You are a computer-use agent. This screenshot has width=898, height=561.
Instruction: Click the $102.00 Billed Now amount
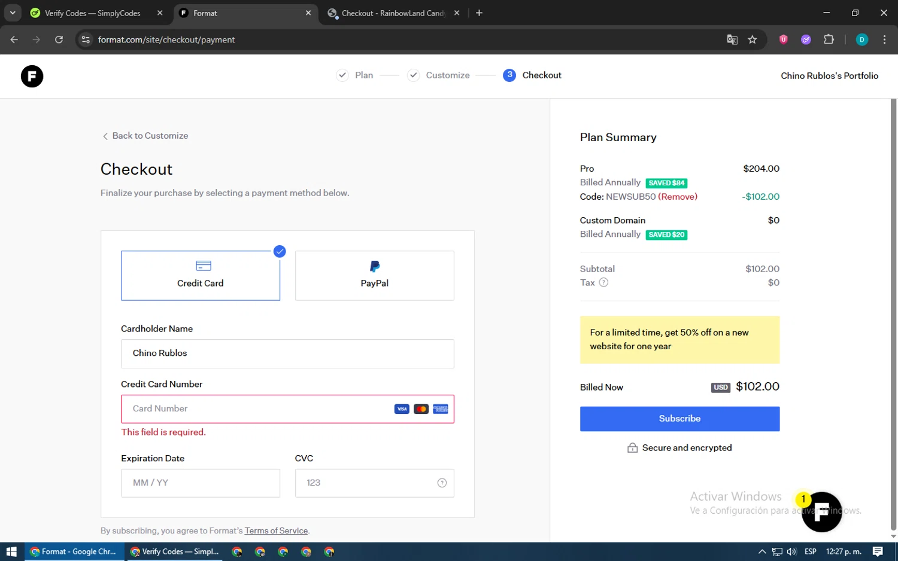click(757, 387)
